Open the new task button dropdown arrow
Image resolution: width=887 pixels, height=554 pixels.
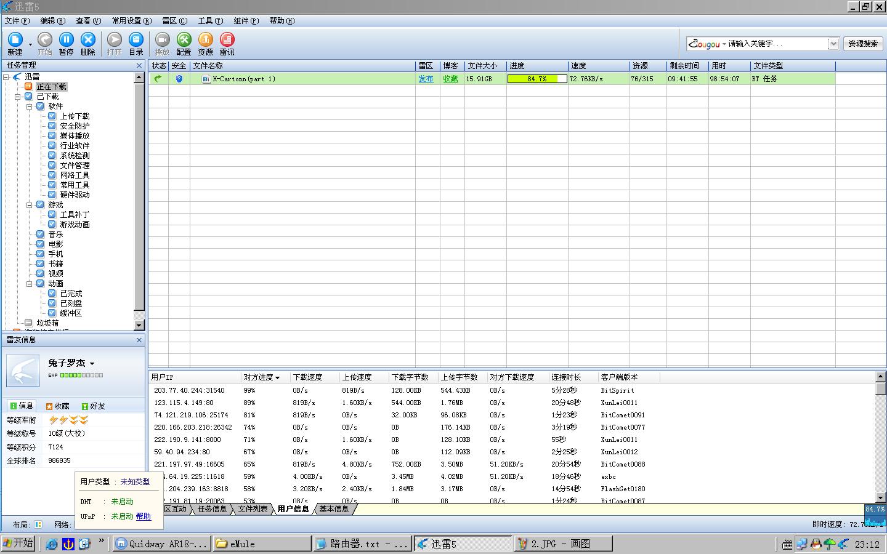pyautogui.click(x=30, y=43)
